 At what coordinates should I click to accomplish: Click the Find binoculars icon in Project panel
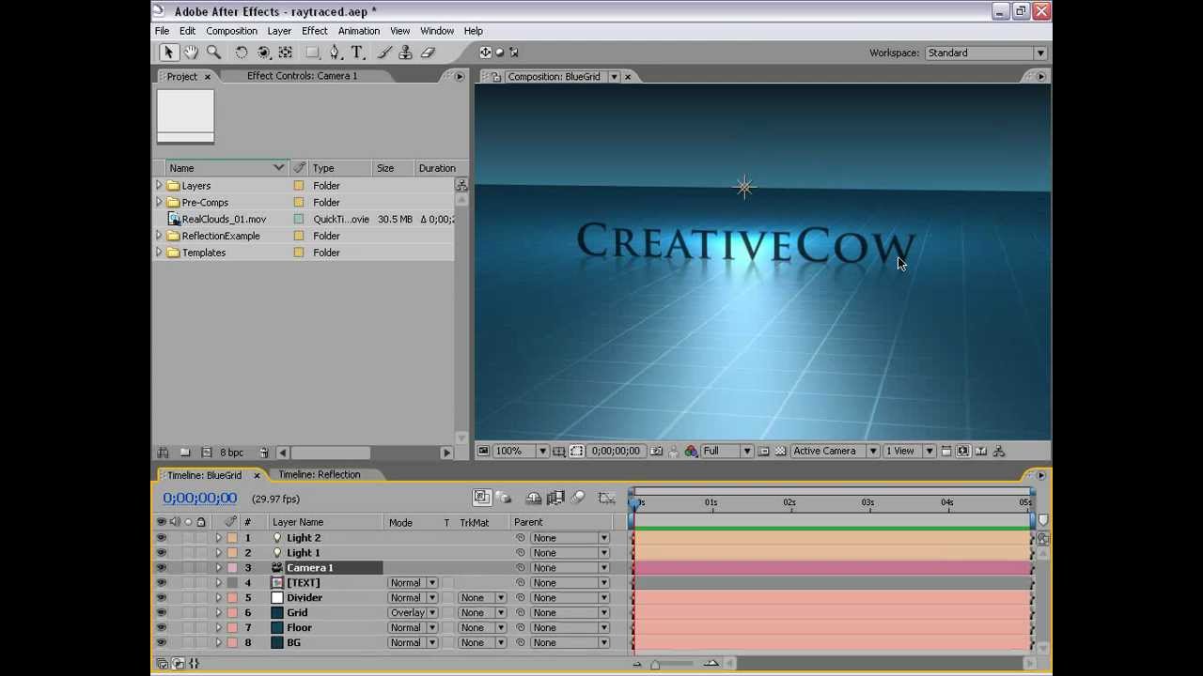[x=163, y=453]
